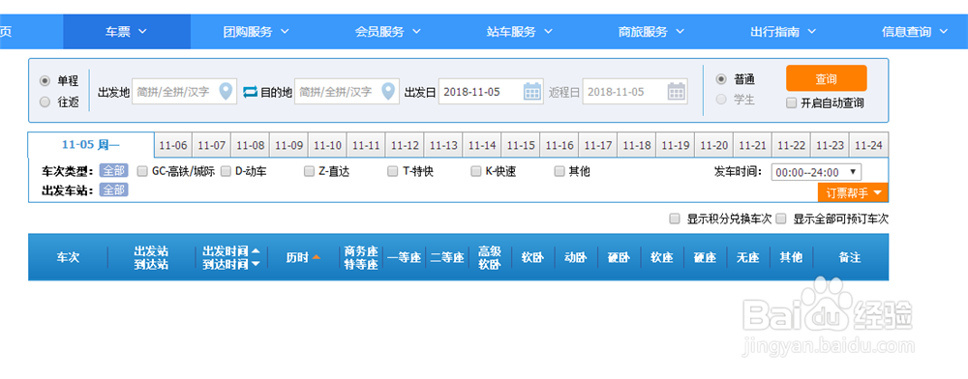Screen dimensions: 968x379
Task: Click the orange 查询 search button
Action: (826, 78)
